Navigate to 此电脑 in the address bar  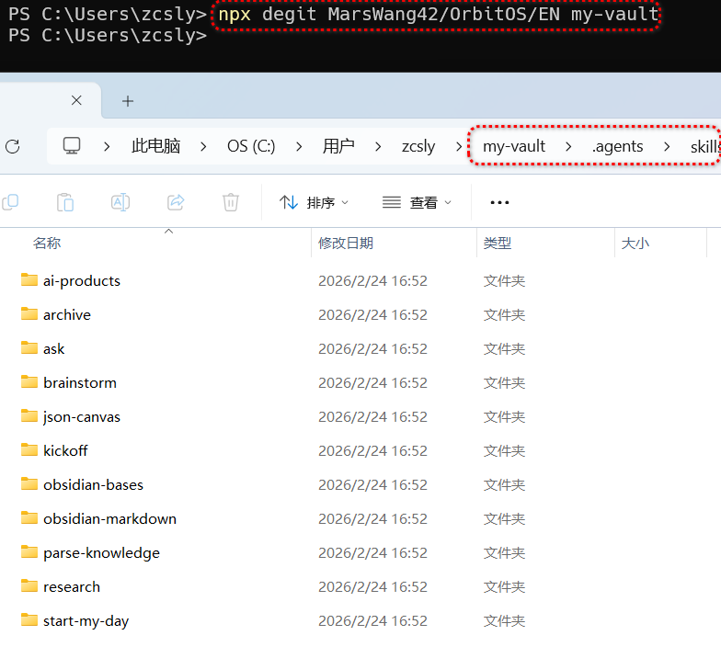[x=155, y=146]
